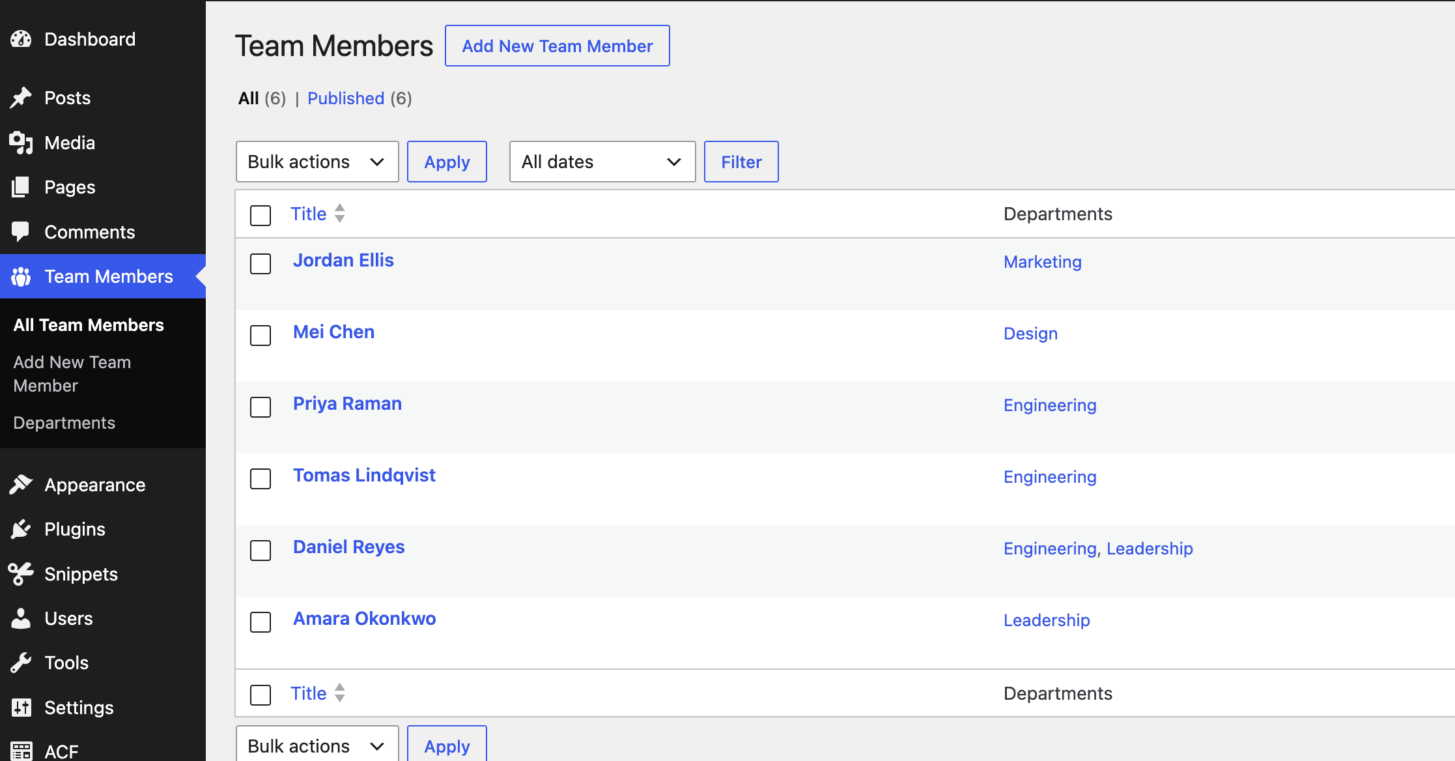The image size is (1455, 761).
Task: Open the Mei Chen entry
Action: pos(333,332)
